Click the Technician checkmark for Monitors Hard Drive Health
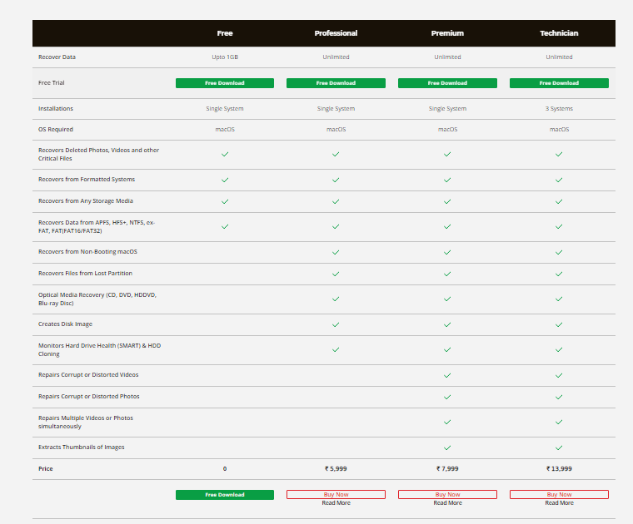The height and width of the screenshot is (524, 633). click(x=559, y=350)
